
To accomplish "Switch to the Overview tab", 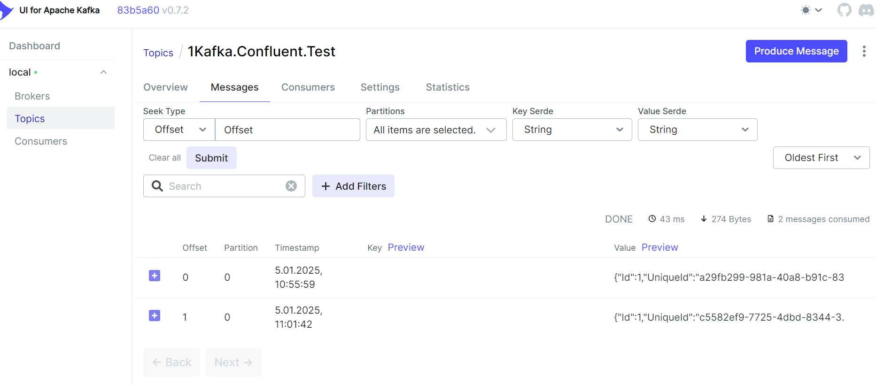I will (x=165, y=87).
